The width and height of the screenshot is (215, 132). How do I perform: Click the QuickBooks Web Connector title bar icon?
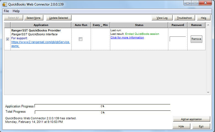click(x=5, y=4)
